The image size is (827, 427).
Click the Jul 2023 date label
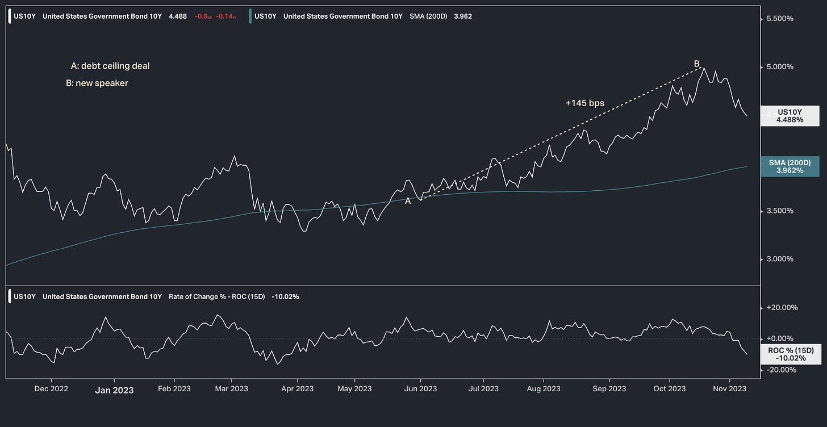click(483, 389)
